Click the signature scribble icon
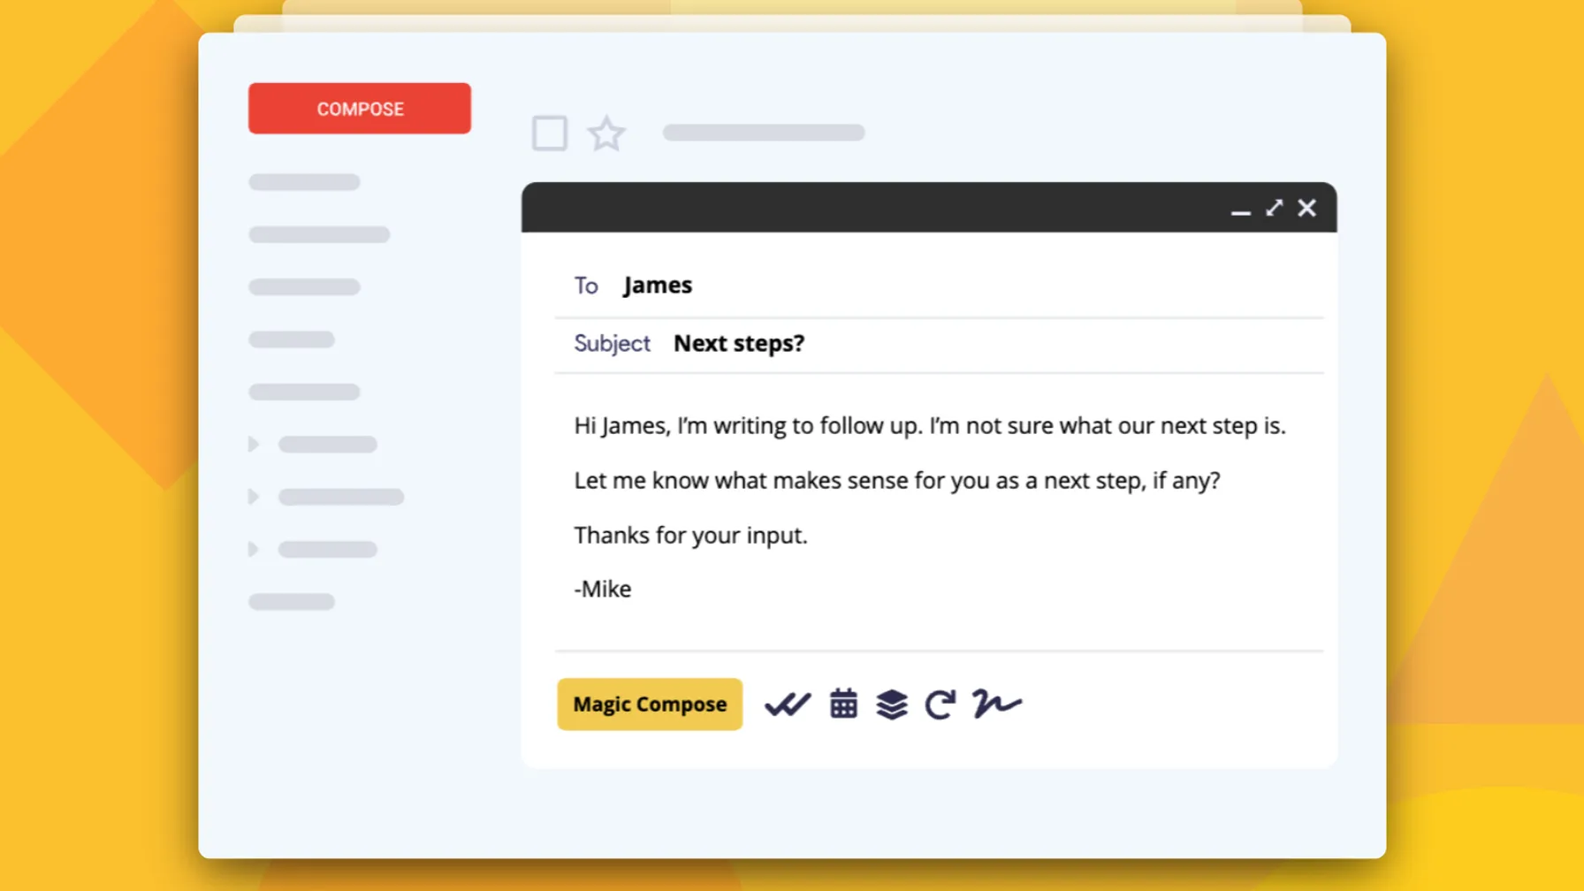Screen dimensions: 1584x891 point(997,704)
